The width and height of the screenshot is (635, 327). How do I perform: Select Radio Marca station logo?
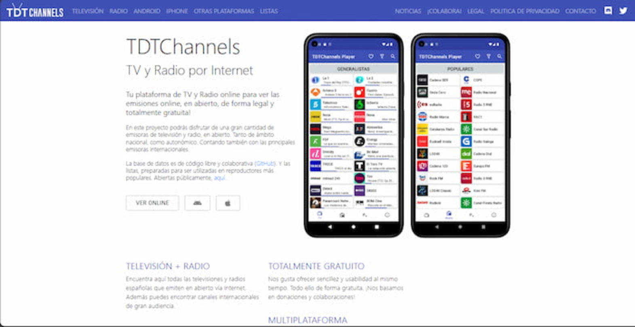coord(422,117)
